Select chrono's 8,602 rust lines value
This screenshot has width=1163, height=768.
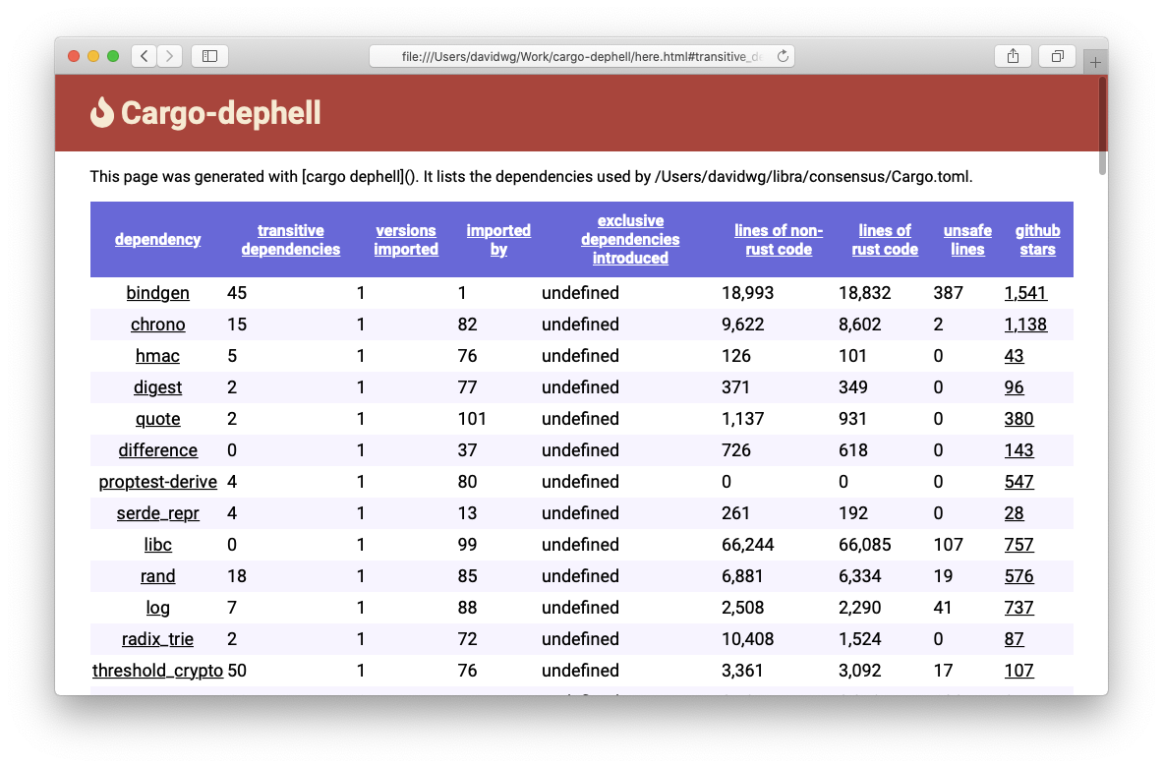coord(859,325)
